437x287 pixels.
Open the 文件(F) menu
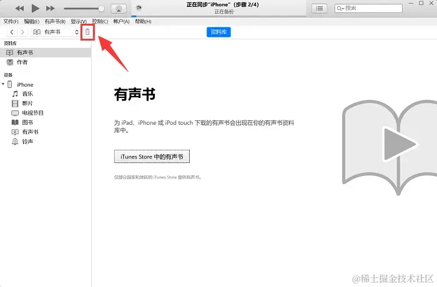point(11,21)
